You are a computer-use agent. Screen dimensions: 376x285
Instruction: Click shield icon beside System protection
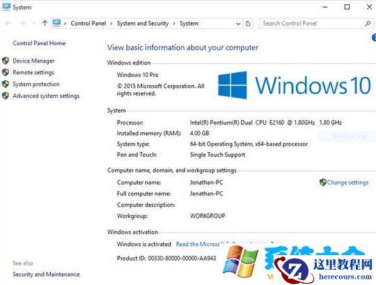tap(6, 84)
